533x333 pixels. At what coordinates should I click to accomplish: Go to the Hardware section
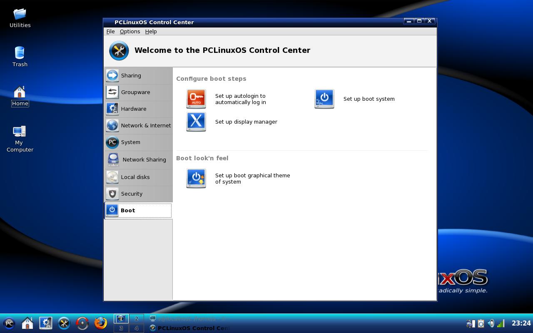(138, 109)
